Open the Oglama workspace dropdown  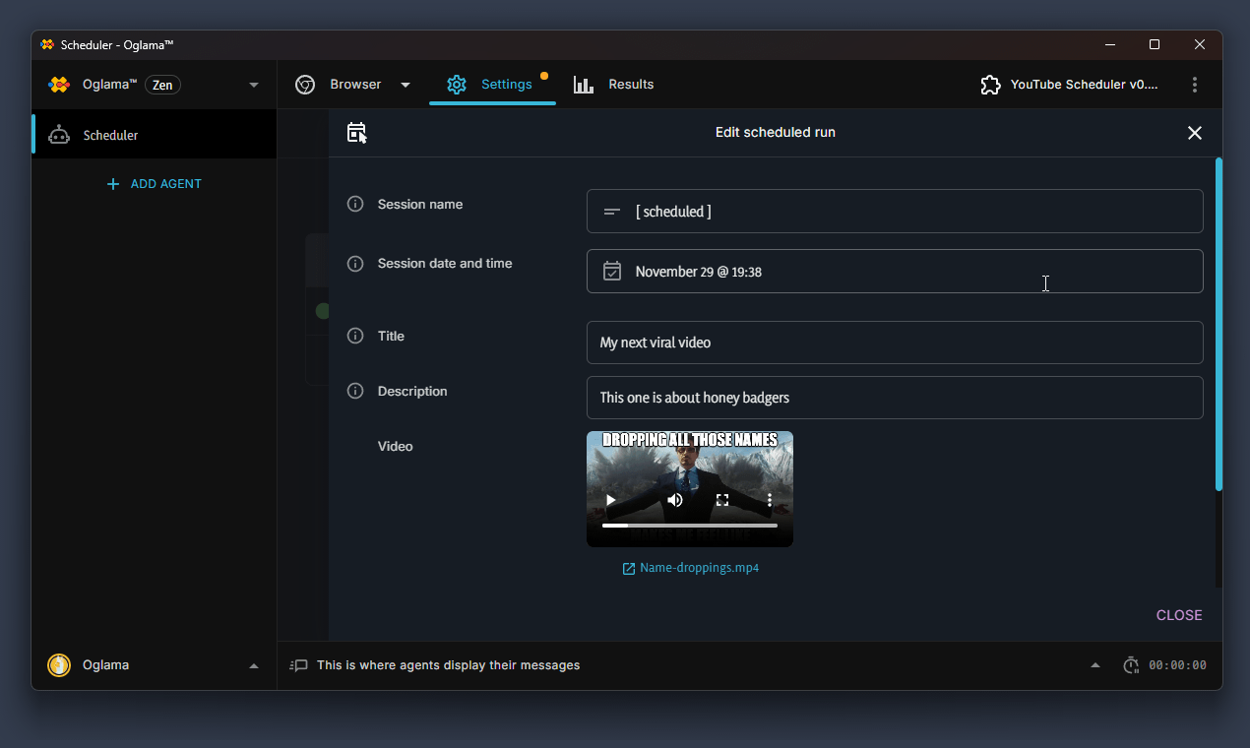[253, 85]
